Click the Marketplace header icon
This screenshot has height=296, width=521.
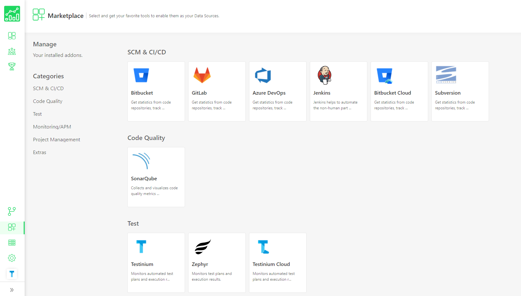click(x=39, y=15)
